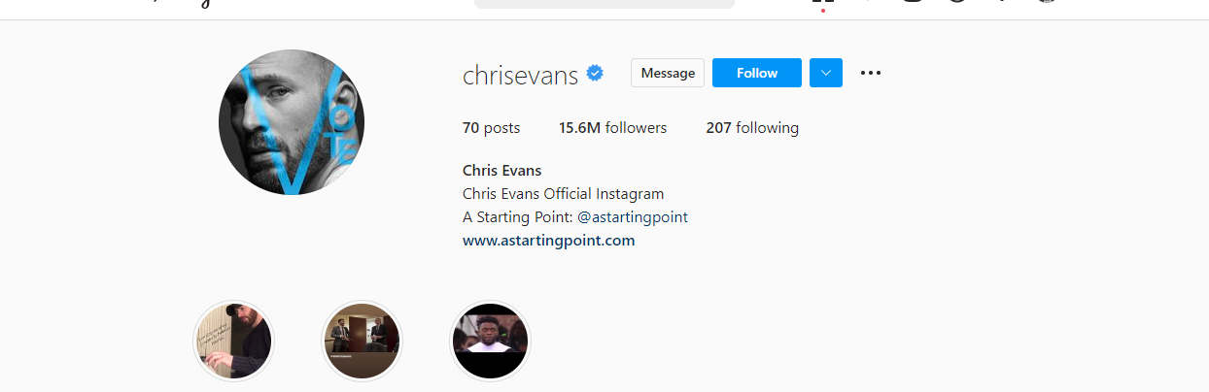Open the three-dot profile options menu
Image resolution: width=1209 pixels, height=392 pixels.
(871, 73)
